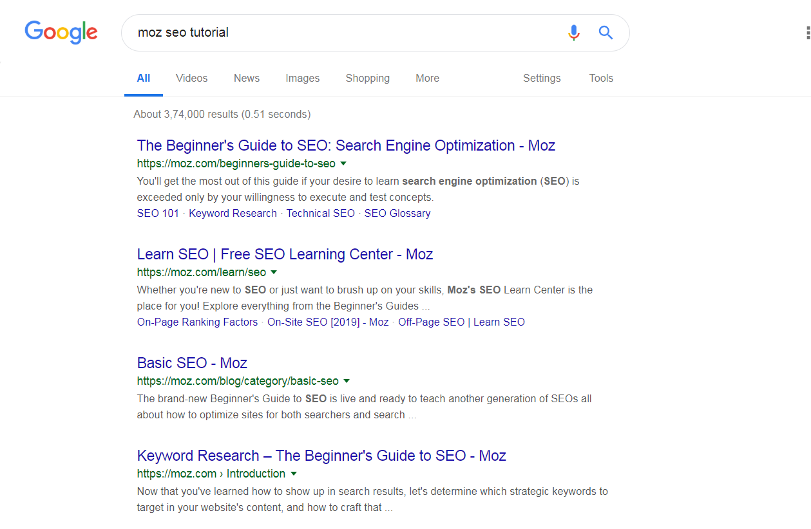Click the Google logo
Image resolution: width=811 pixels, height=529 pixels.
pos(61,32)
